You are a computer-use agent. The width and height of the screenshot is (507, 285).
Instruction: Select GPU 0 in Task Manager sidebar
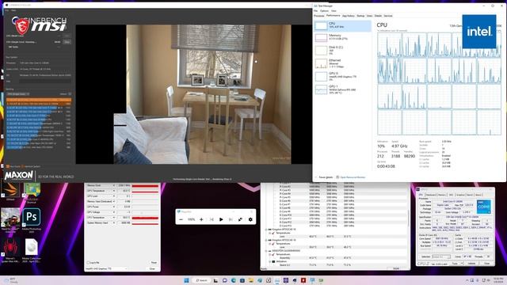(342, 76)
